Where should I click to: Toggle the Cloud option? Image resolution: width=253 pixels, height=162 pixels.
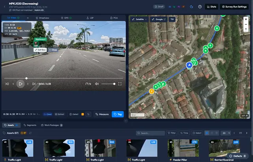click(47, 114)
